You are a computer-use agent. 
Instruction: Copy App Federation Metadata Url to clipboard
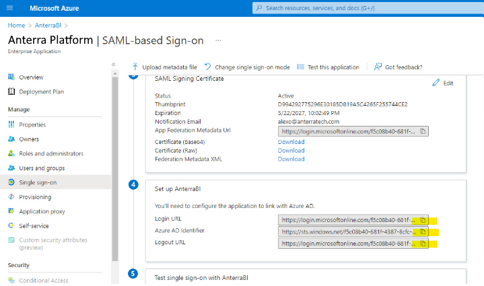423,131
